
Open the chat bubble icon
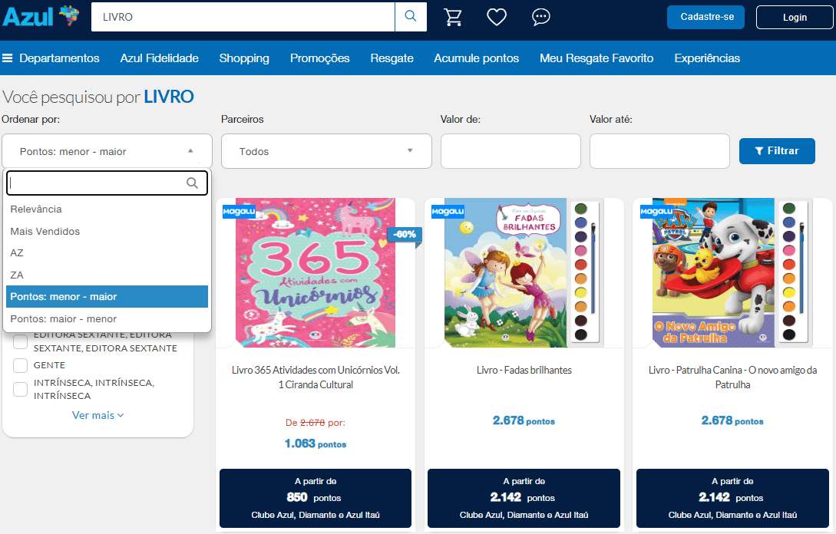tap(540, 17)
